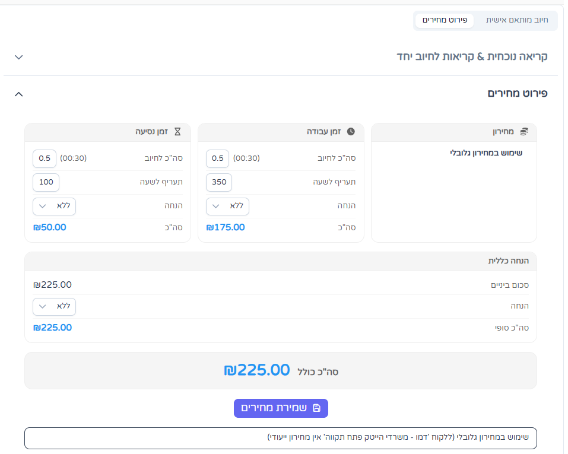
Task: Click the clock icon beside זמן עבודה
Action: [x=351, y=132]
